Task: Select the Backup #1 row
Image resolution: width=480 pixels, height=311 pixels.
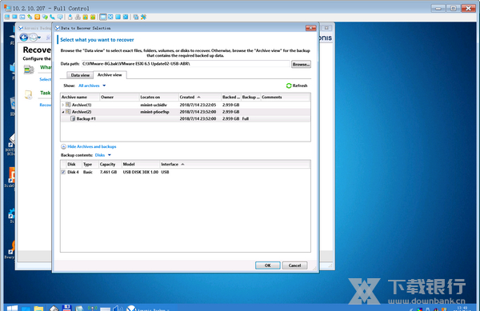Action: coord(186,118)
